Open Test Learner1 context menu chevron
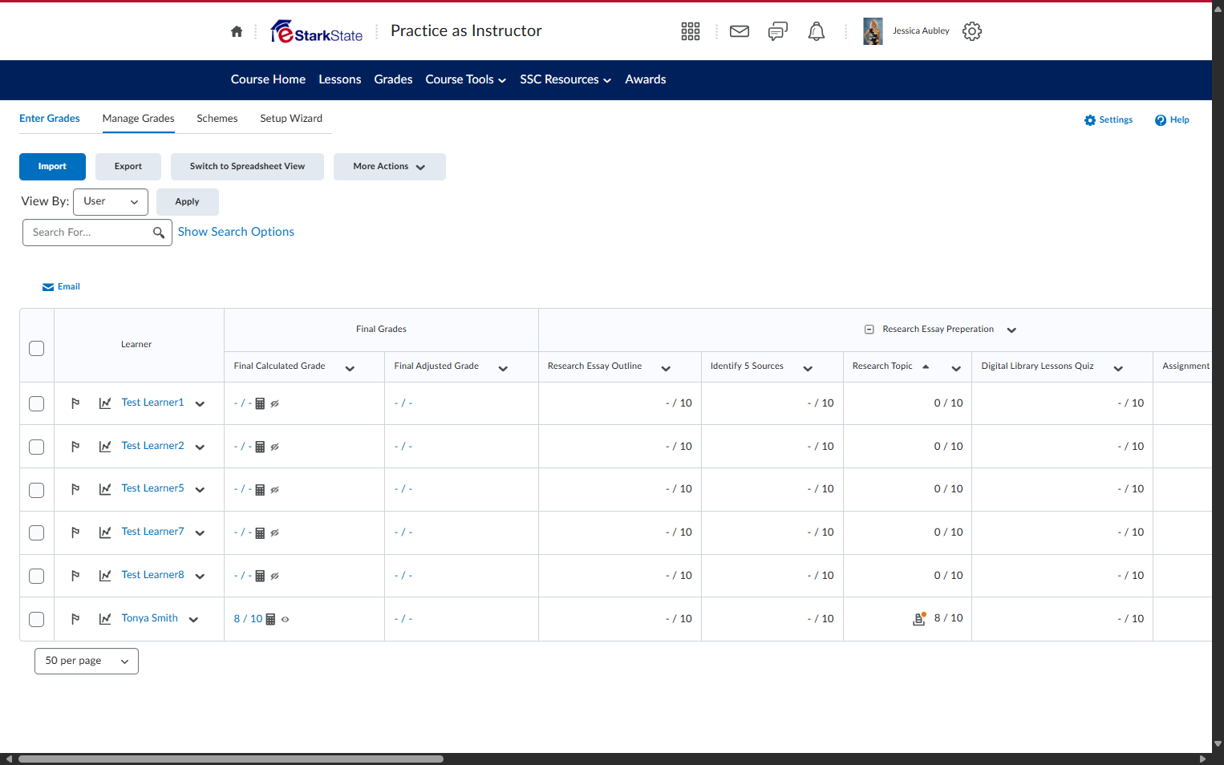This screenshot has height=765, width=1224. click(200, 404)
